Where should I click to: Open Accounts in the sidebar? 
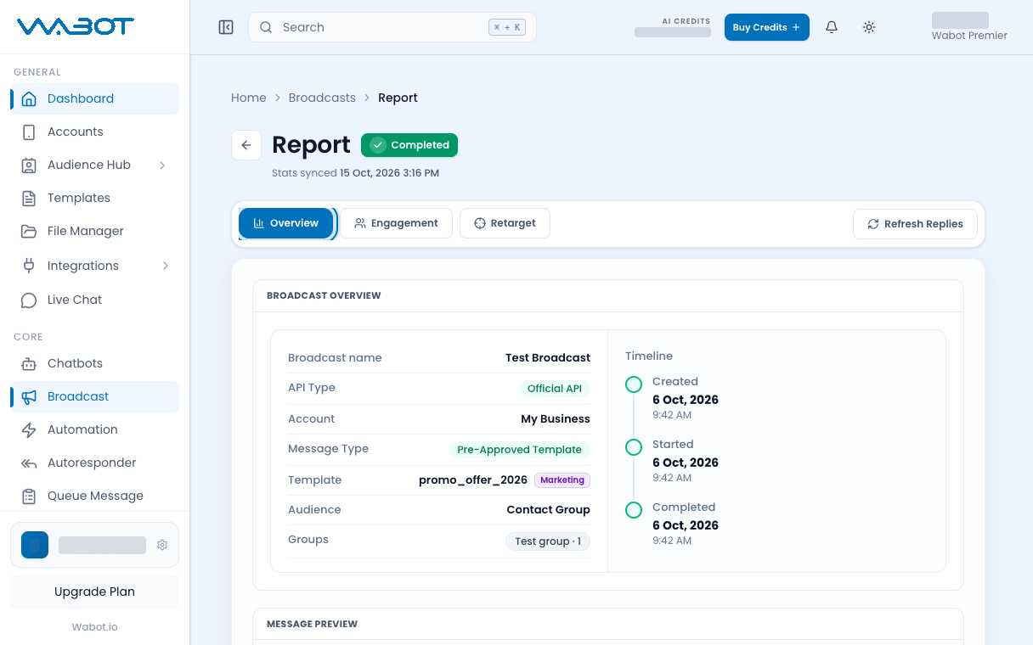(95, 132)
